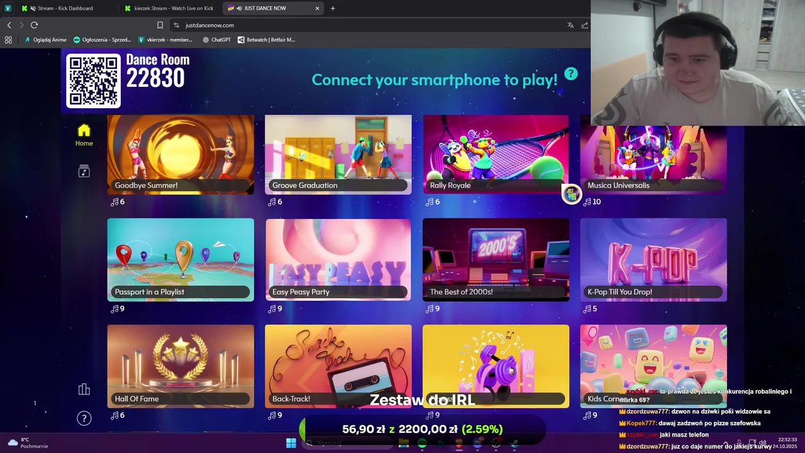Screen dimensions: 805x453
Task: Open Oglądaj Anime bookmark
Action: pos(46,40)
